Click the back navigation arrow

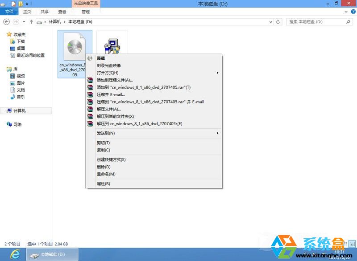coord(6,21)
